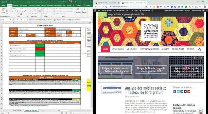
Task: Switch to the Insertion ribbon tab
Action: click(16, 5)
